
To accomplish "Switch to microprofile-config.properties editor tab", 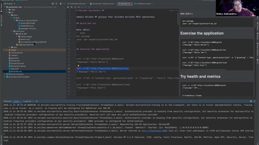I will coord(103,4).
